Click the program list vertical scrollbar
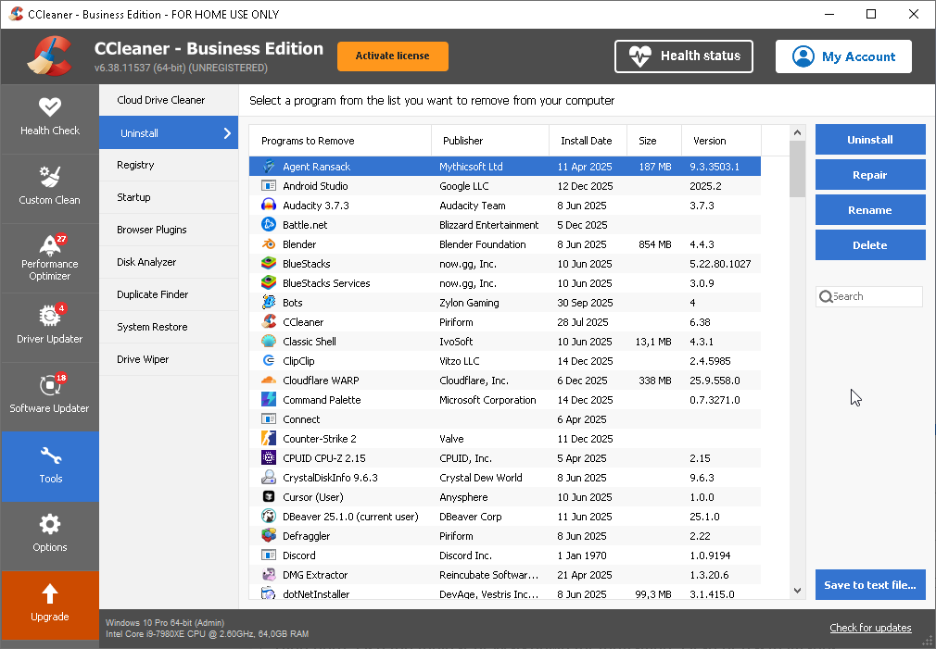 coord(797,370)
